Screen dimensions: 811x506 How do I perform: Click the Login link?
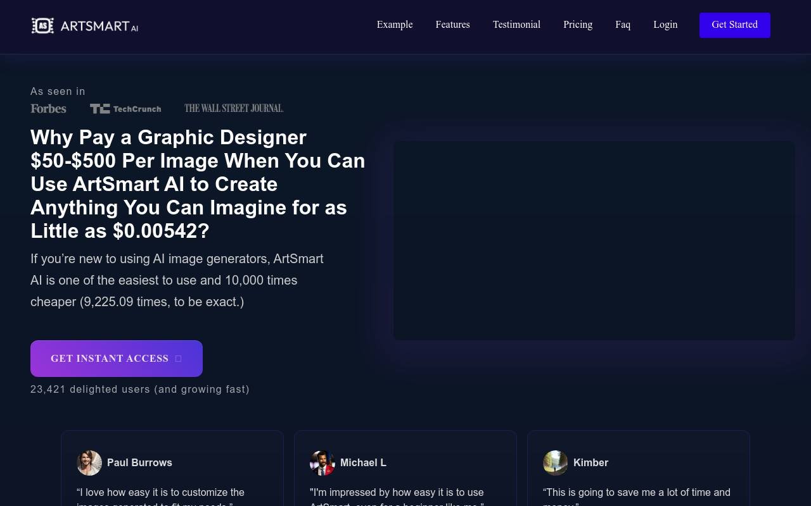click(x=665, y=25)
